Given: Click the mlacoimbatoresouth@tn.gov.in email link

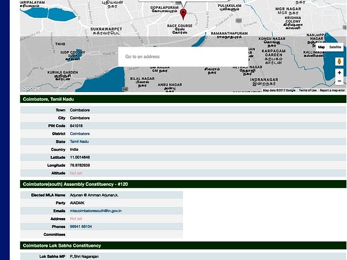Looking at the screenshot, I should [x=96, y=211].
